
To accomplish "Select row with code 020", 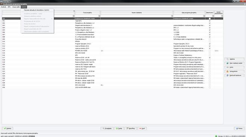I will point(112,64).
